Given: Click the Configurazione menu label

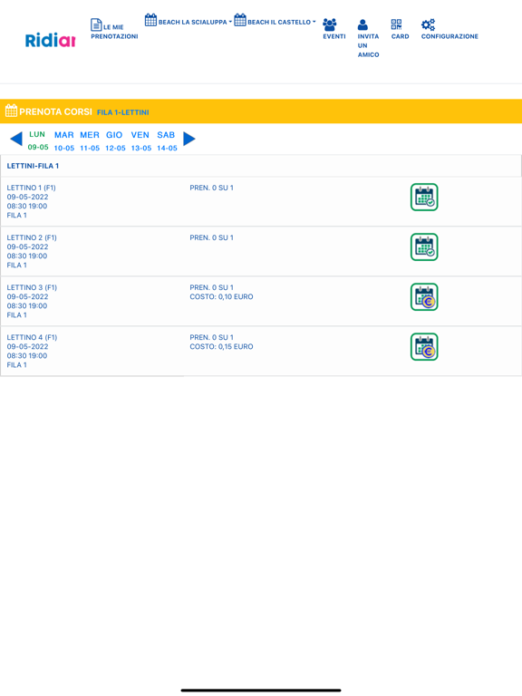Looking at the screenshot, I should point(449,36).
